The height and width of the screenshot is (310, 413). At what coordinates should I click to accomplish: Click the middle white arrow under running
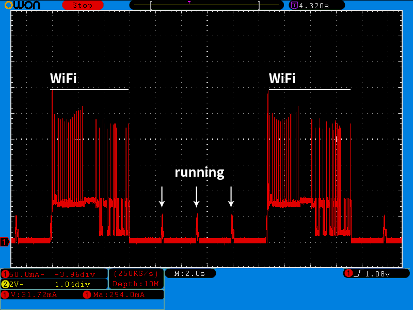(x=196, y=197)
